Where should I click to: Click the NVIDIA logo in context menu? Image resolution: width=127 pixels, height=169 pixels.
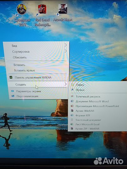click(11, 77)
